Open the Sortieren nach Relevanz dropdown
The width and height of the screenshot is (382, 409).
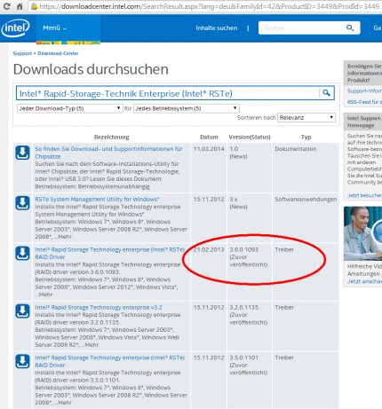[x=306, y=118]
